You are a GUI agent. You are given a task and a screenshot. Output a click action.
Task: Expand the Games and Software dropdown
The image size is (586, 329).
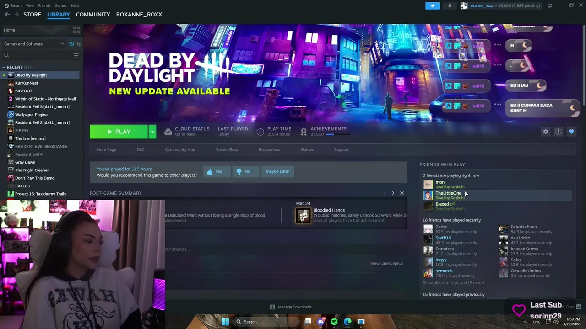34,44
